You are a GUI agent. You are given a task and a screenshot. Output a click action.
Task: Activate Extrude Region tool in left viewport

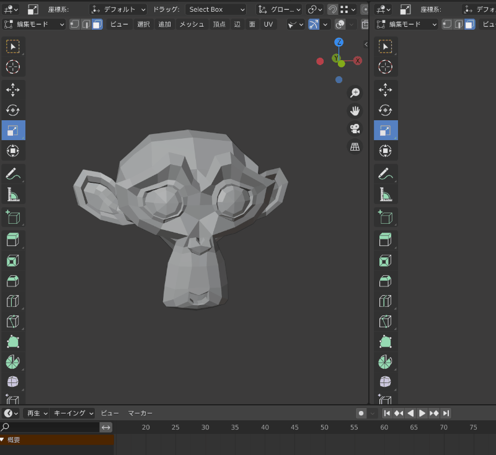point(13,240)
